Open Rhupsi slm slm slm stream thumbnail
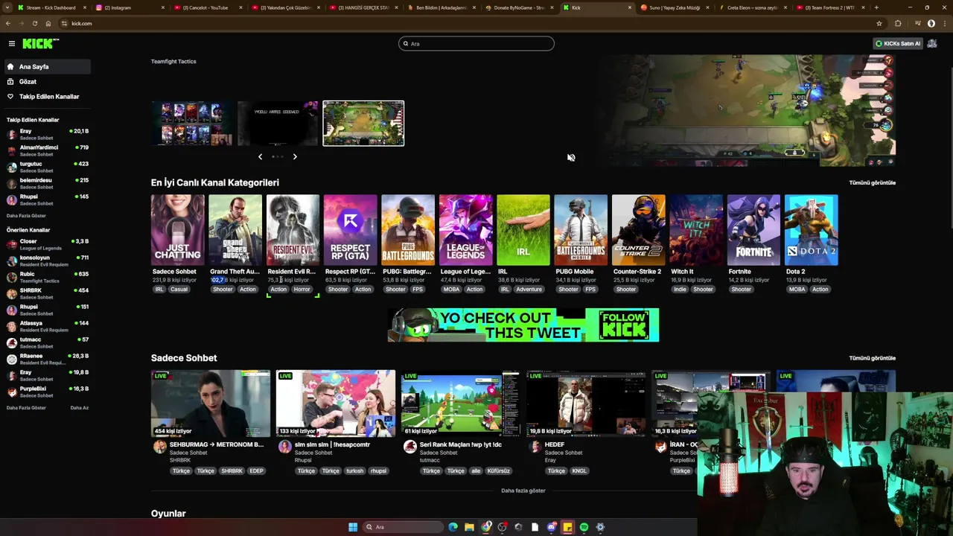The image size is (953, 536). tap(336, 403)
